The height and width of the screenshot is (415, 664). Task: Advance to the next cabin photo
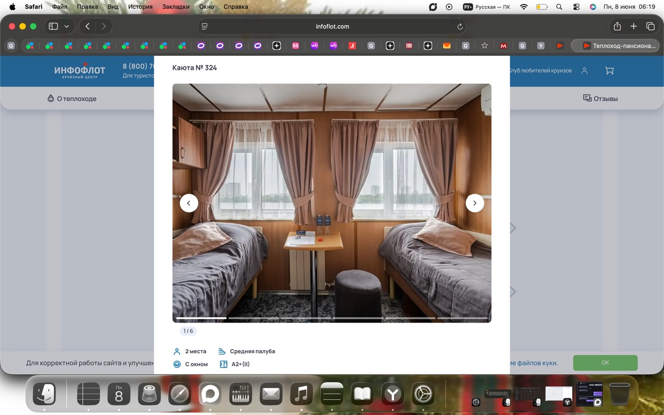pyautogui.click(x=475, y=203)
